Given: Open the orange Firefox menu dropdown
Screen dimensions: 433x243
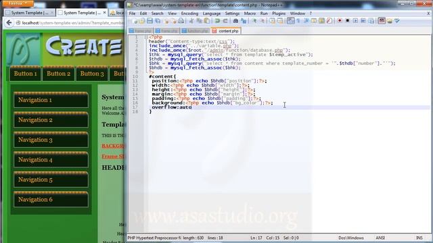Looking at the screenshot, I should pyautogui.click(x=18, y=3).
